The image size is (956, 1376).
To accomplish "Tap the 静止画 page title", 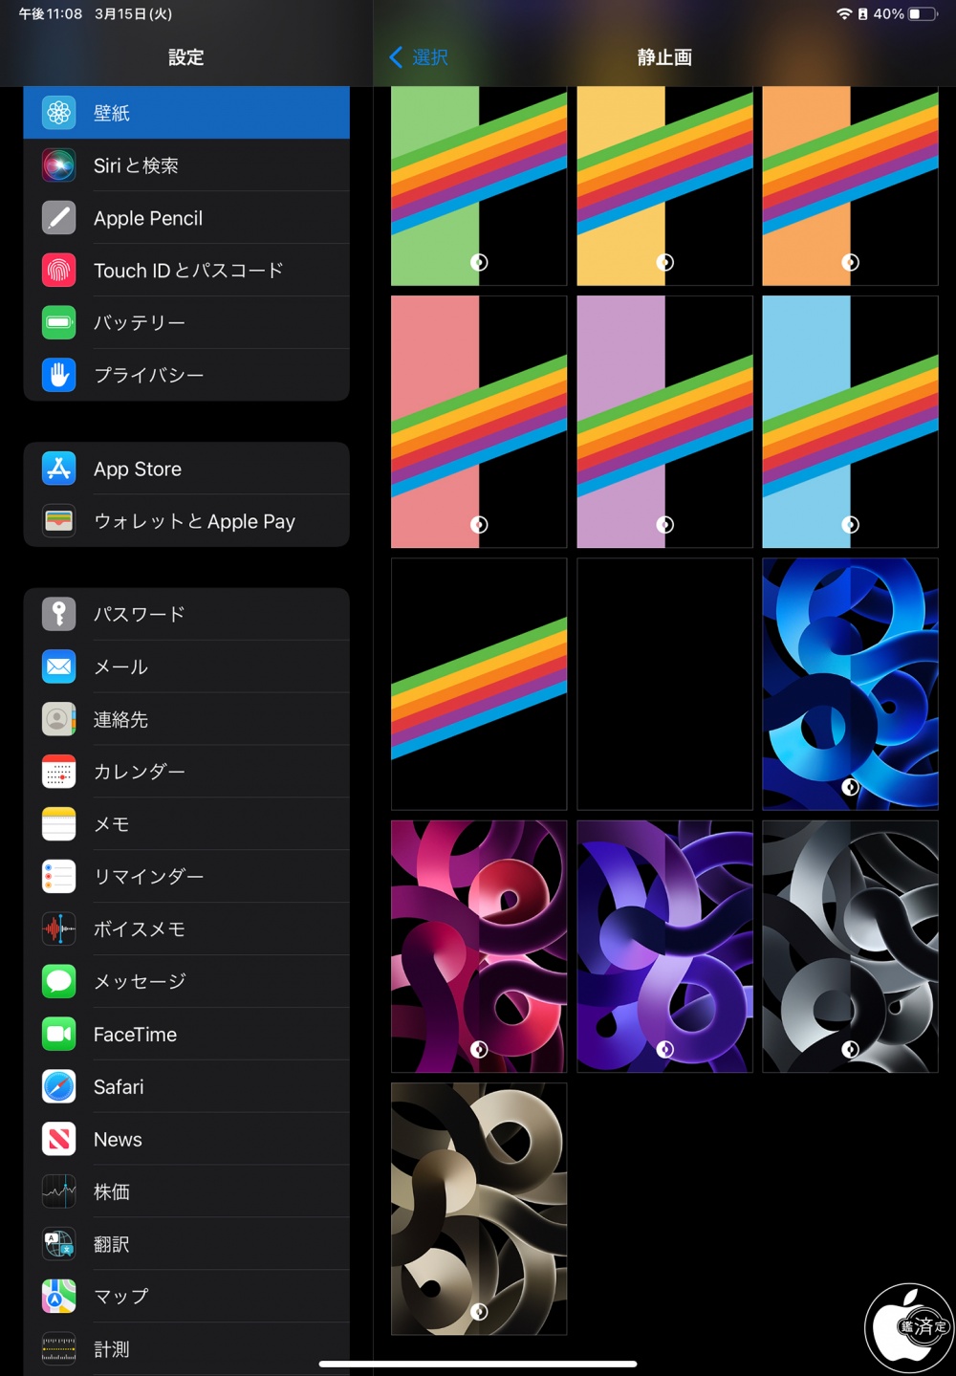I will 664,57.
